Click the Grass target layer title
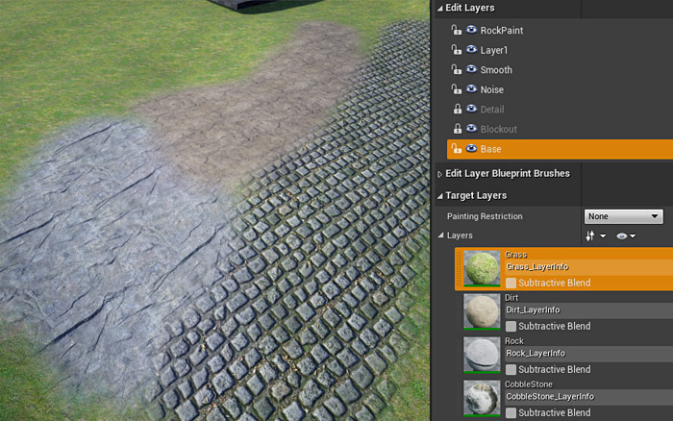Screen dimensions: 673x421 click(516, 255)
